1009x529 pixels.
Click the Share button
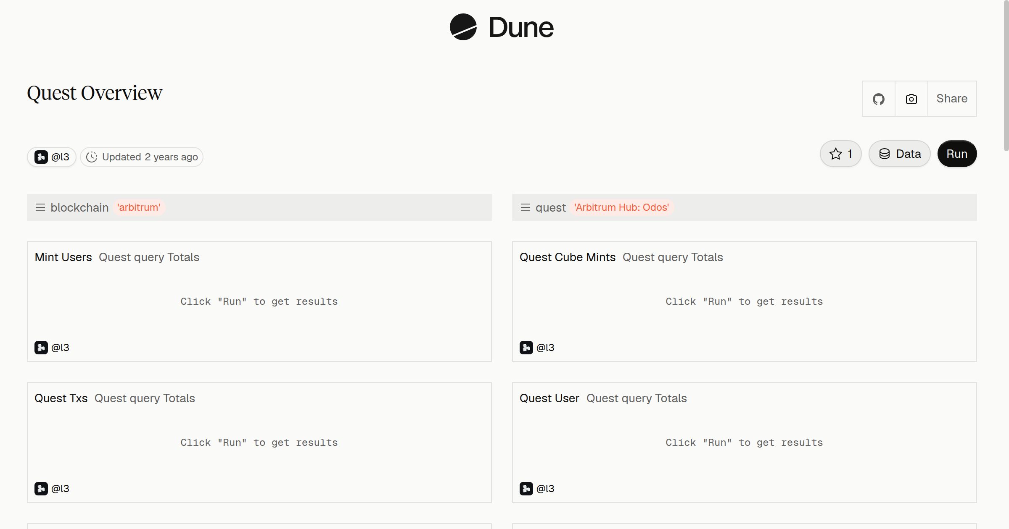pyautogui.click(x=952, y=99)
